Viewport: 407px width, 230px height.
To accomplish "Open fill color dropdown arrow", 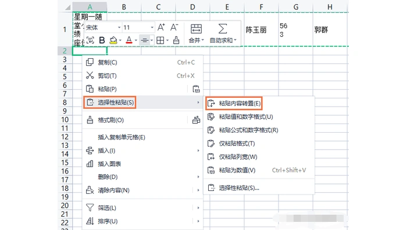I will 120,40.
